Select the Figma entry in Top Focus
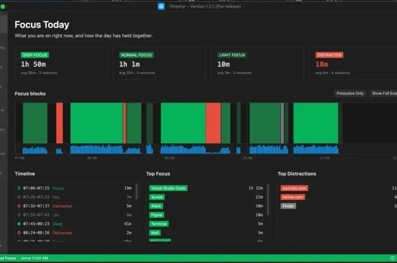397x263 pixels. [157, 215]
